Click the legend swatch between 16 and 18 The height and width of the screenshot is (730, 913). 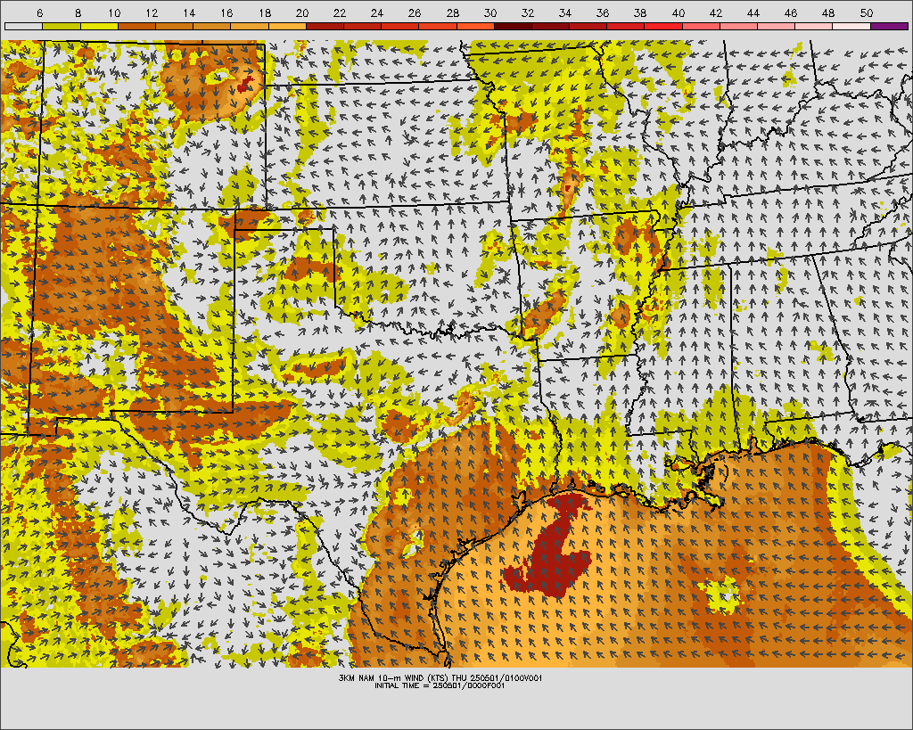tap(250, 26)
